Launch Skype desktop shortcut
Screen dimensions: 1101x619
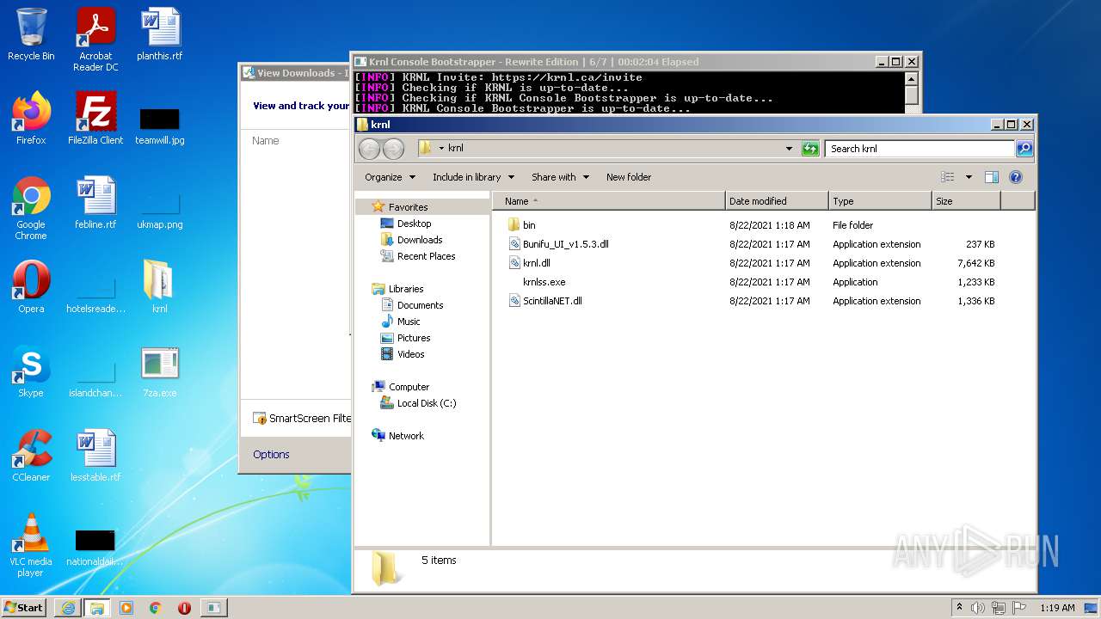pos(31,371)
